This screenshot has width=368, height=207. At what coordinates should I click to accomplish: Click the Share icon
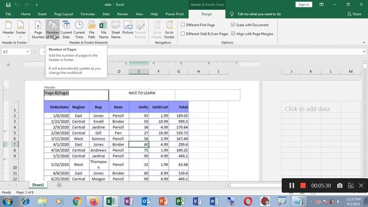tap(354, 14)
